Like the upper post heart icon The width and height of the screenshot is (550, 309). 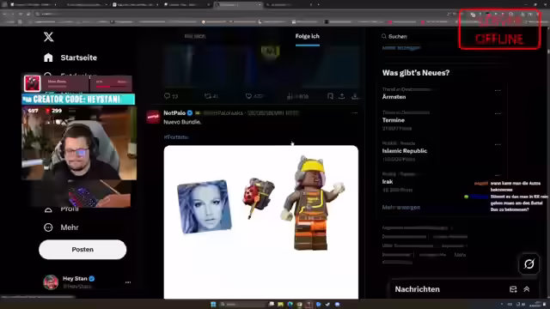tap(248, 95)
